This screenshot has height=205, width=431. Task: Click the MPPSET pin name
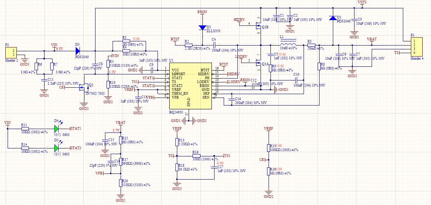coord(179,74)
